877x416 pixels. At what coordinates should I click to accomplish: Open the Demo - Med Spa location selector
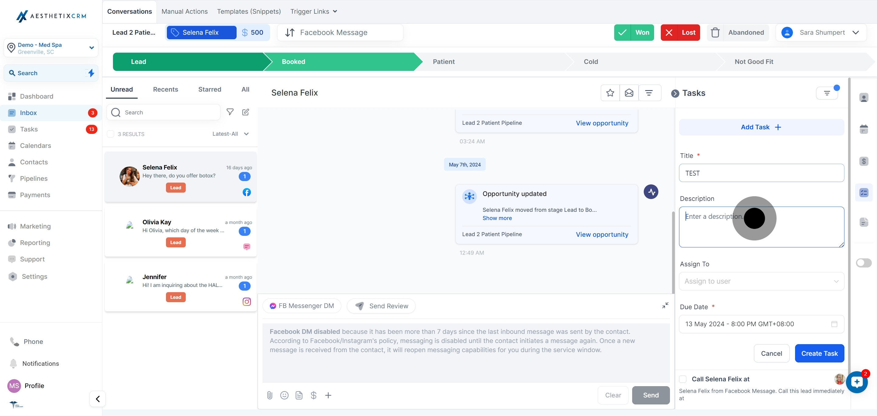tap(51, 48)
